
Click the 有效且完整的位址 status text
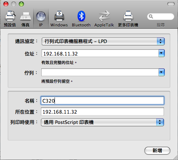[59, 63]
